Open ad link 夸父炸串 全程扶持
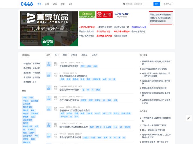 (122, 31)
